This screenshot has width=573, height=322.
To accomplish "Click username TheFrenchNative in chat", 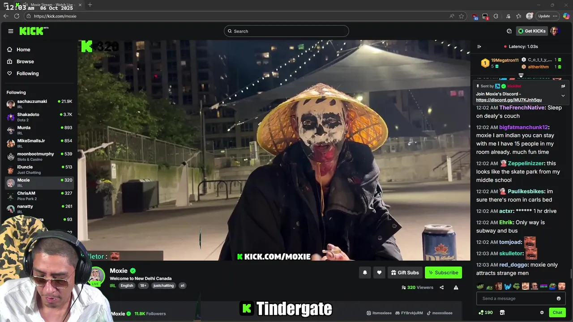I will (522, 108).
